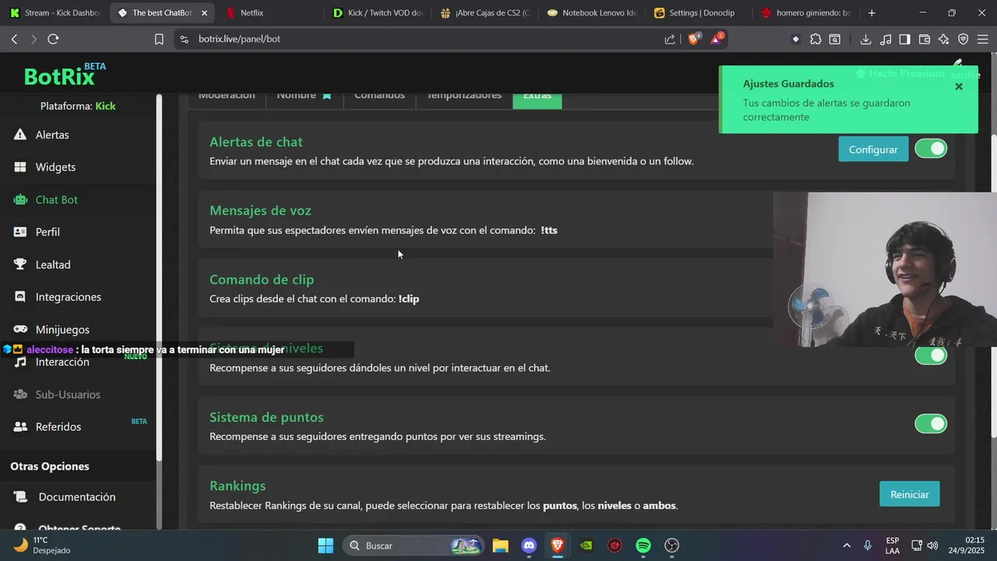Switch to the Temporizadores tab
Viewport: 997px width, 561px height.
[x=464, y=97]
